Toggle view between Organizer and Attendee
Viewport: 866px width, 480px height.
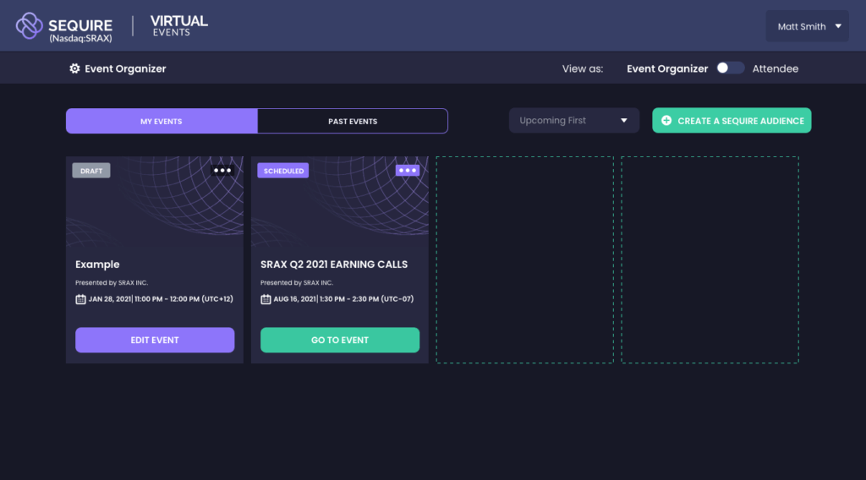(x=730, y=68)
